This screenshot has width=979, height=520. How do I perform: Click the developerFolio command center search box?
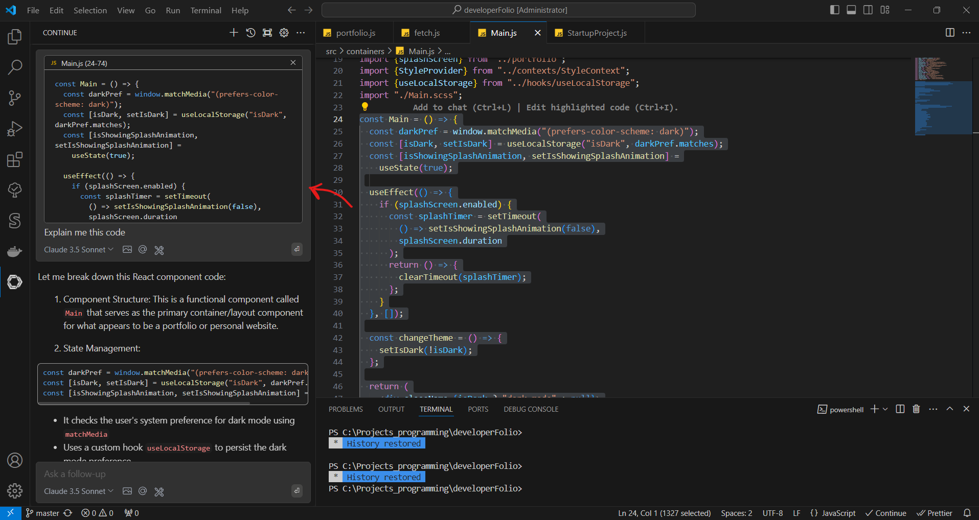508,10
